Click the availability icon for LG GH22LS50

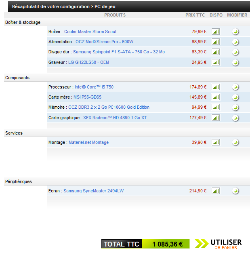[216, 63]
